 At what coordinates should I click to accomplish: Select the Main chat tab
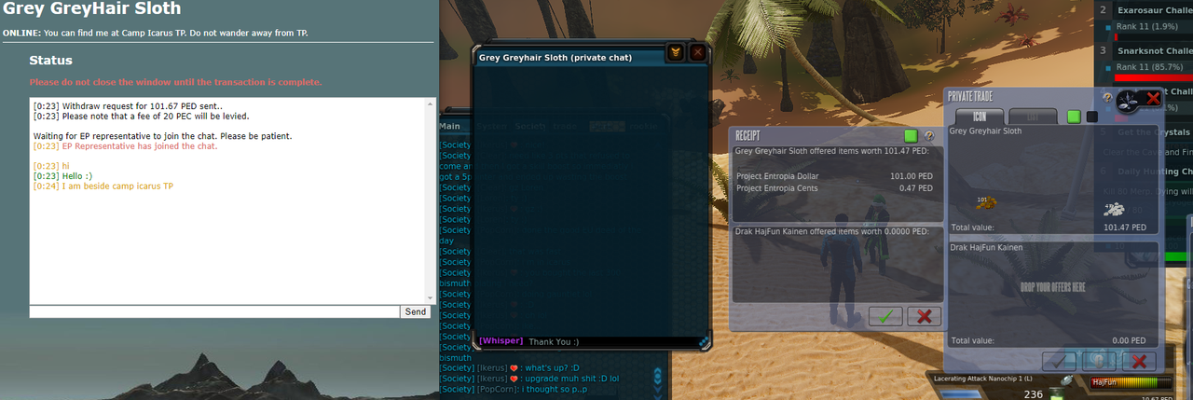pos(449,126)
